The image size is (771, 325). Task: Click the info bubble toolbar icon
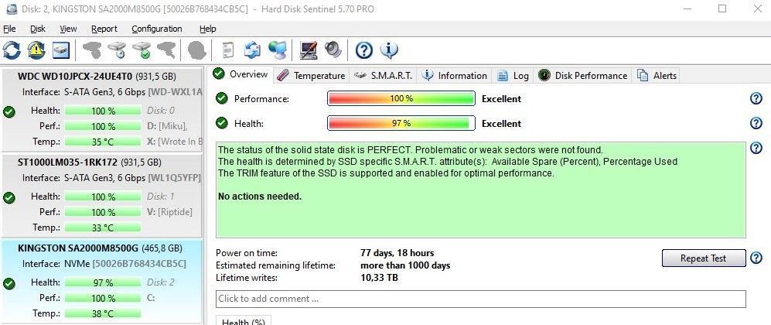[389, 50]
